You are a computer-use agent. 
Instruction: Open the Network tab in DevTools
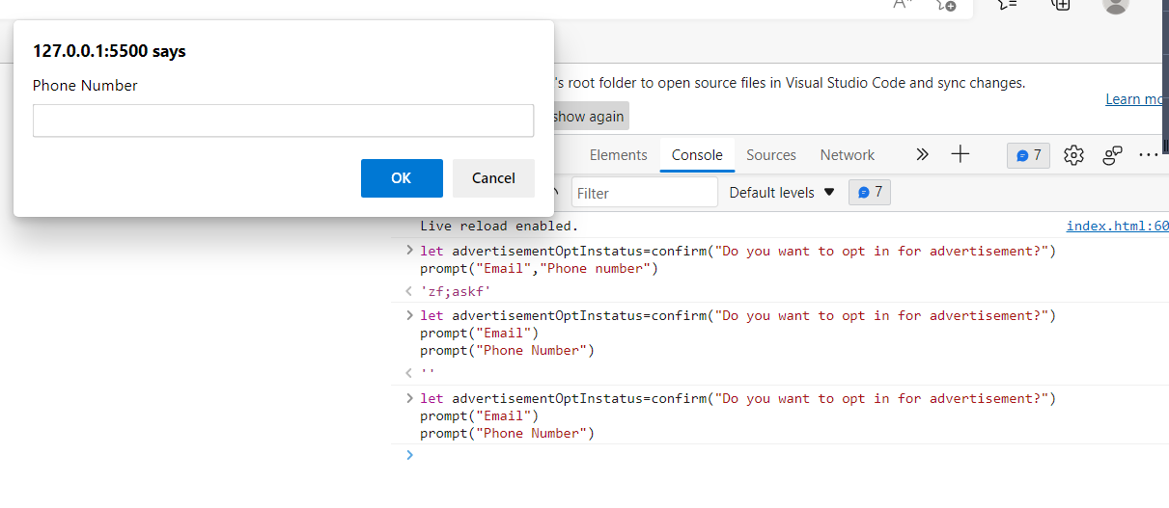(848, 155)
